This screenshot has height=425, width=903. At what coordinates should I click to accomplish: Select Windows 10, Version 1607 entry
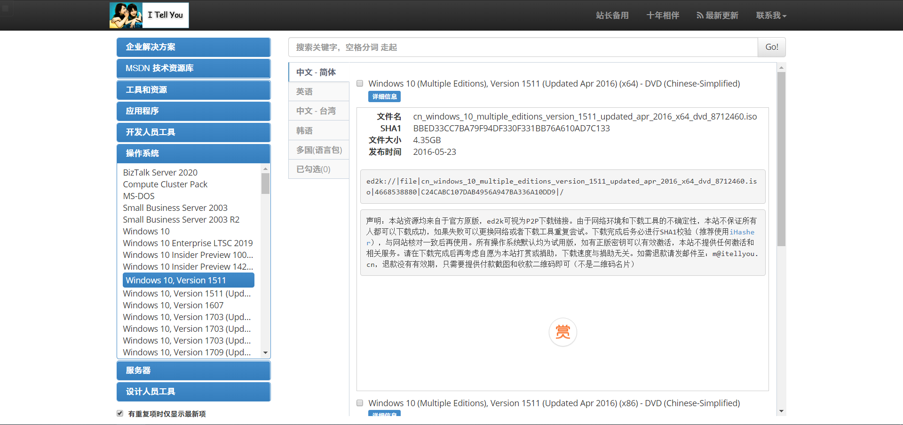pos(173,305)
